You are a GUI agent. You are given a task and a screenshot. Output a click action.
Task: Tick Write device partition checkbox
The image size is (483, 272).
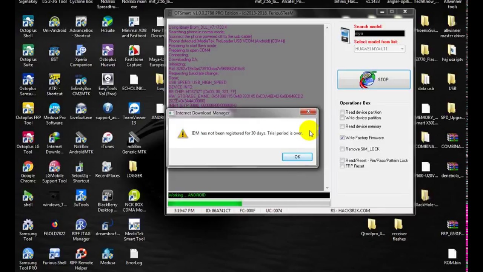tap(342, 118)
